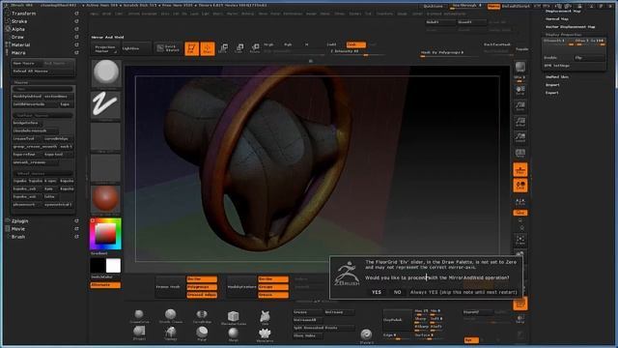
Task: Open Projection Master
Action: coord(105,48)
